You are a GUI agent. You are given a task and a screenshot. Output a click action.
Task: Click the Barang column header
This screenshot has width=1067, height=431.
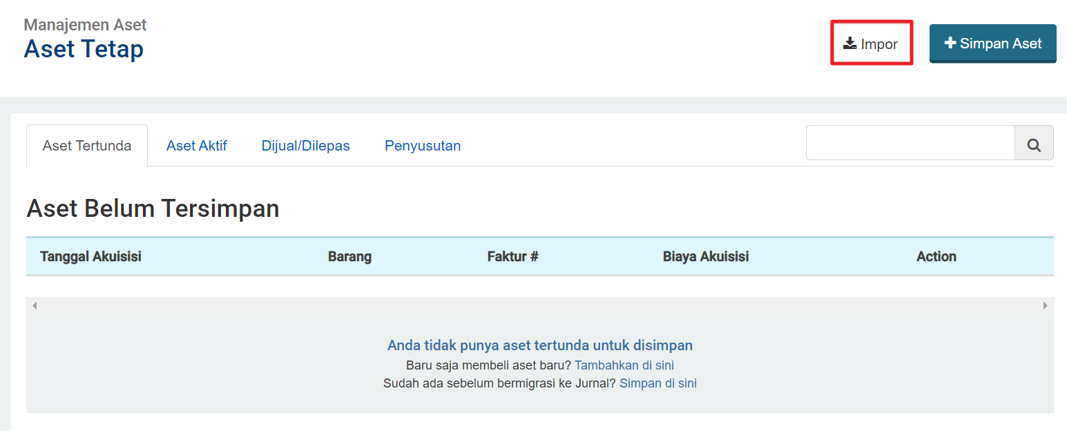pyautogui.click(x=349, y=256)
